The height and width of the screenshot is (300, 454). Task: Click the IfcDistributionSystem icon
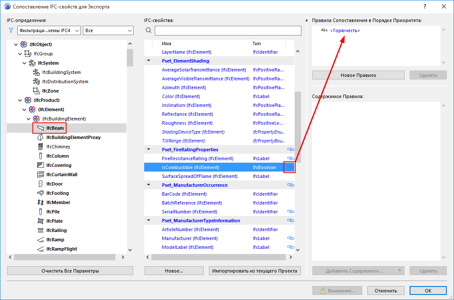click(36, 81)
